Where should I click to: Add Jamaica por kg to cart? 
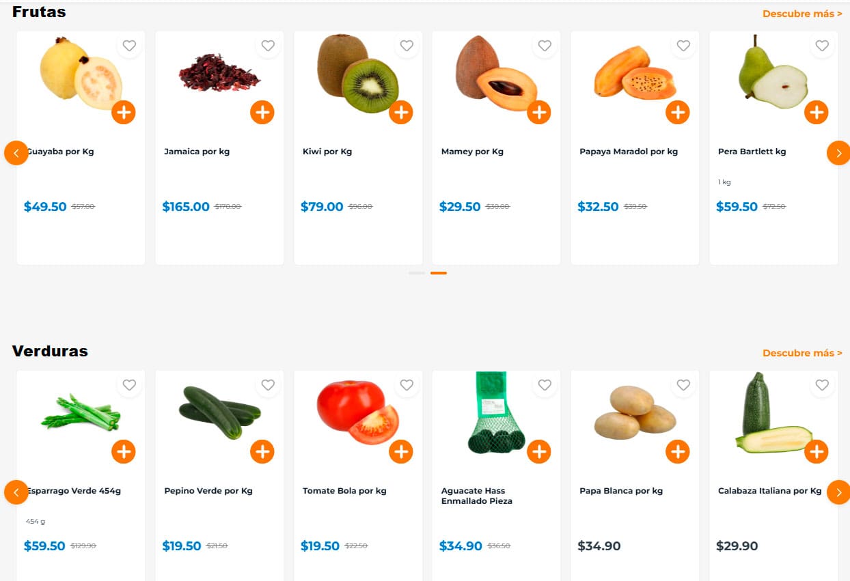[262, 112]
